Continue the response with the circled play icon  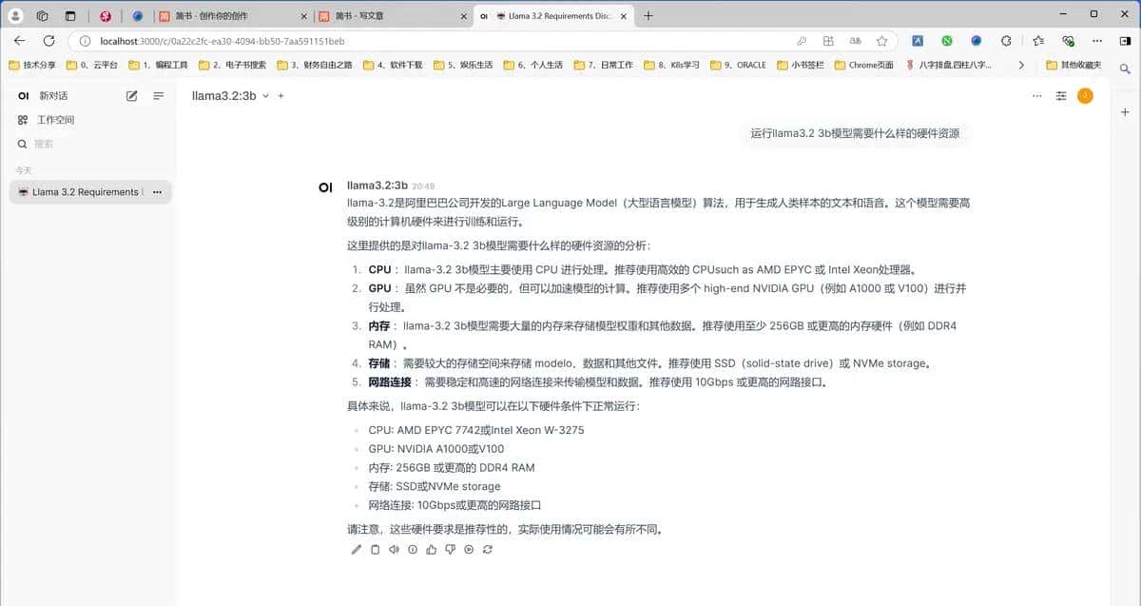468,549
